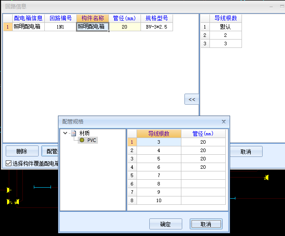
Task: Select the 导线根数 cell with value 5 in 配管规格
Action: 159,159
